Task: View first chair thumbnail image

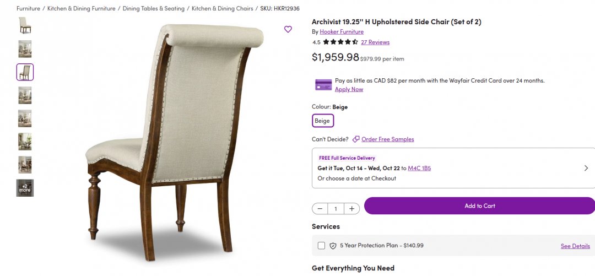Action: coord(25,25)
